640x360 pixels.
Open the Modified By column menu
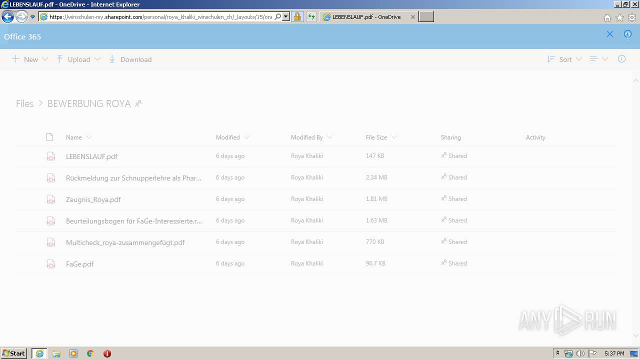[312, 137]
